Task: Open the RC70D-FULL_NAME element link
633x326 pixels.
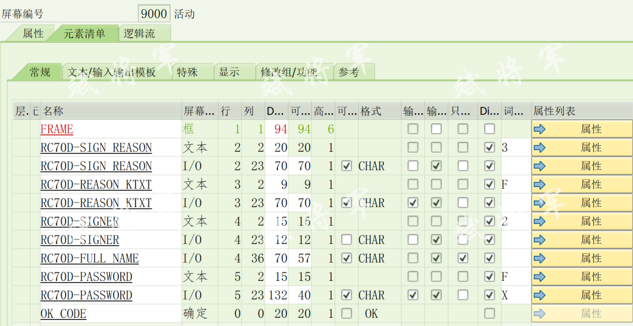Action: click(90, 258)
